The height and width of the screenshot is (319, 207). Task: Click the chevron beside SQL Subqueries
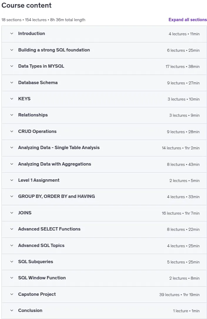(x=12, y=262)
